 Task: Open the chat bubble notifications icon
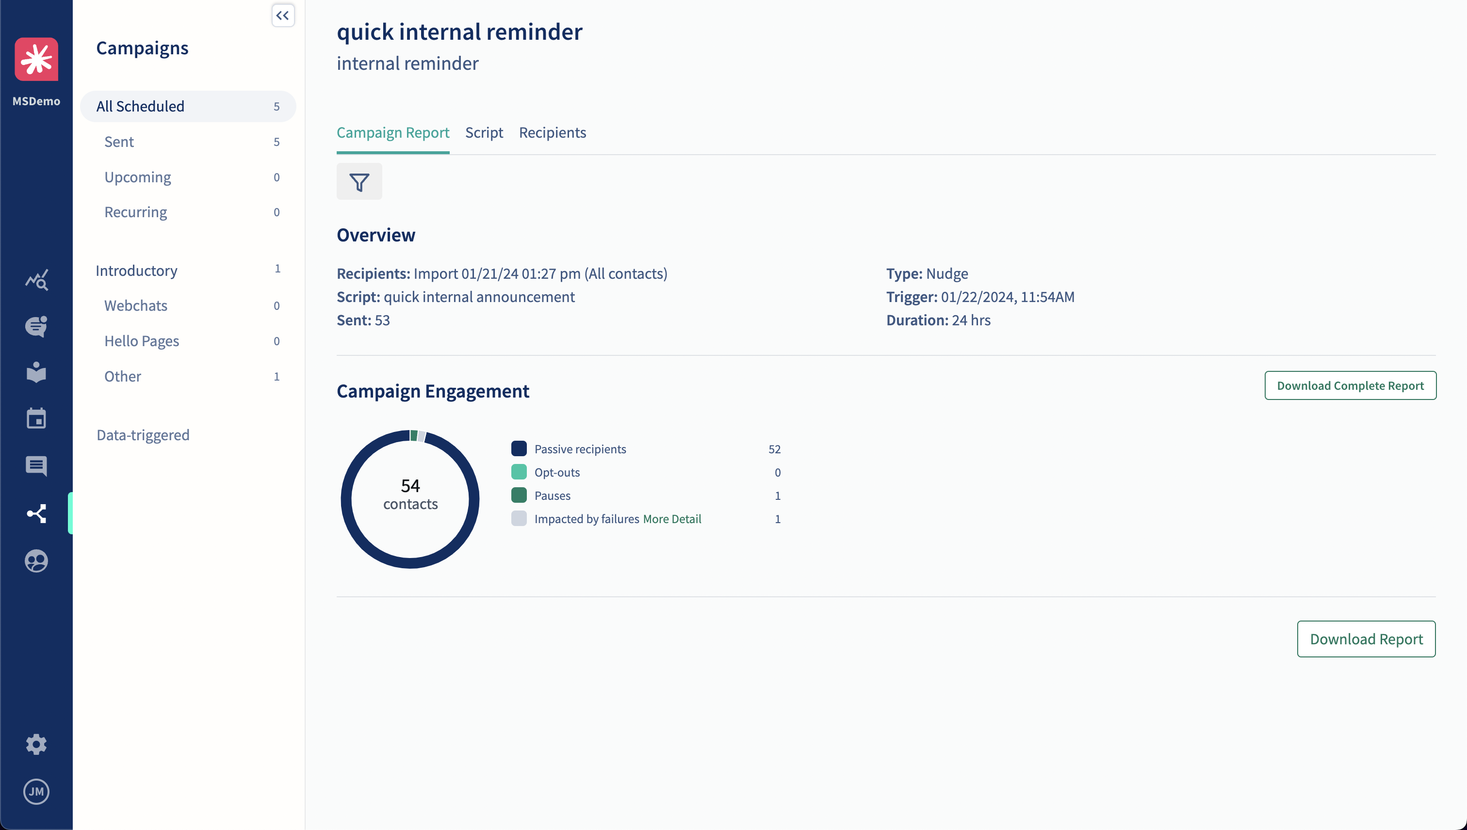pyautogui.click(x=36, y=326)
